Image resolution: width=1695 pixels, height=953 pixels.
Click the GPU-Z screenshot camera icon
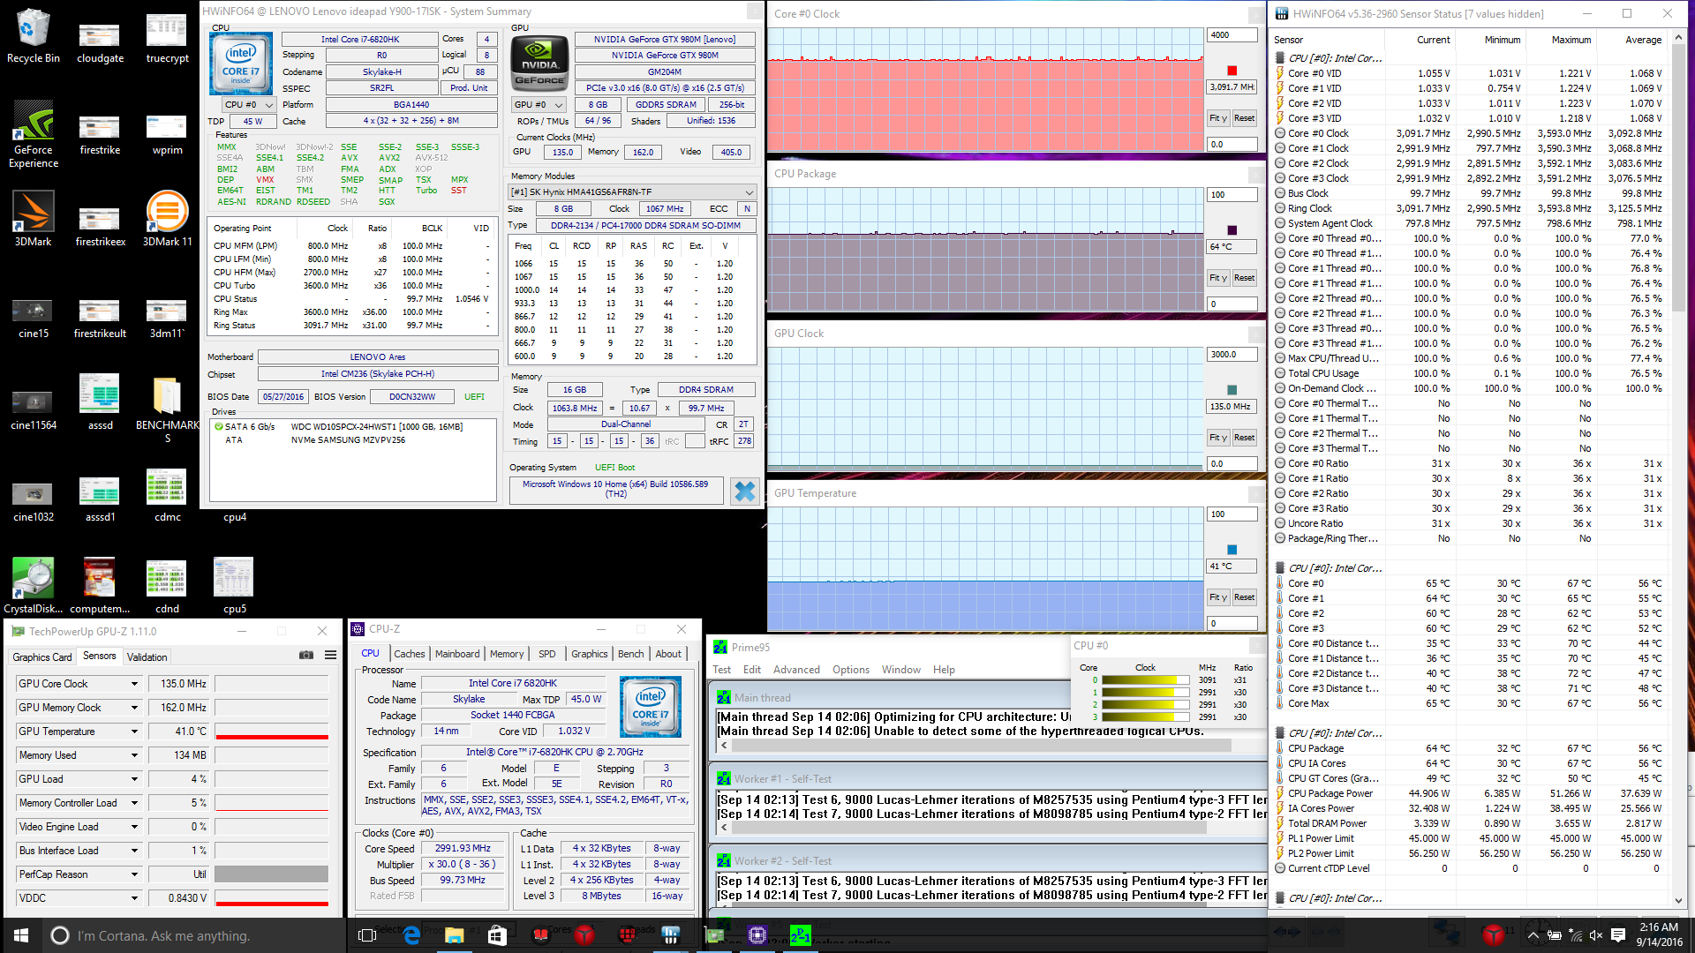pos(306,655)
